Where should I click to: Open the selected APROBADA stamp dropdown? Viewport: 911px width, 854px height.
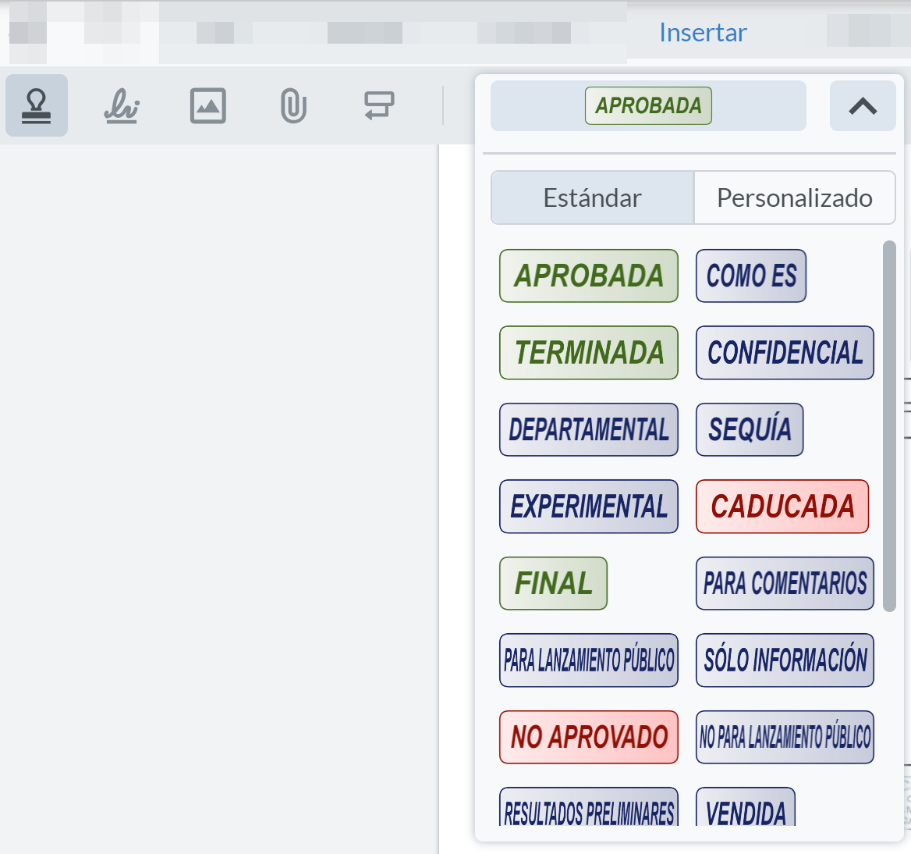point(648,106)
